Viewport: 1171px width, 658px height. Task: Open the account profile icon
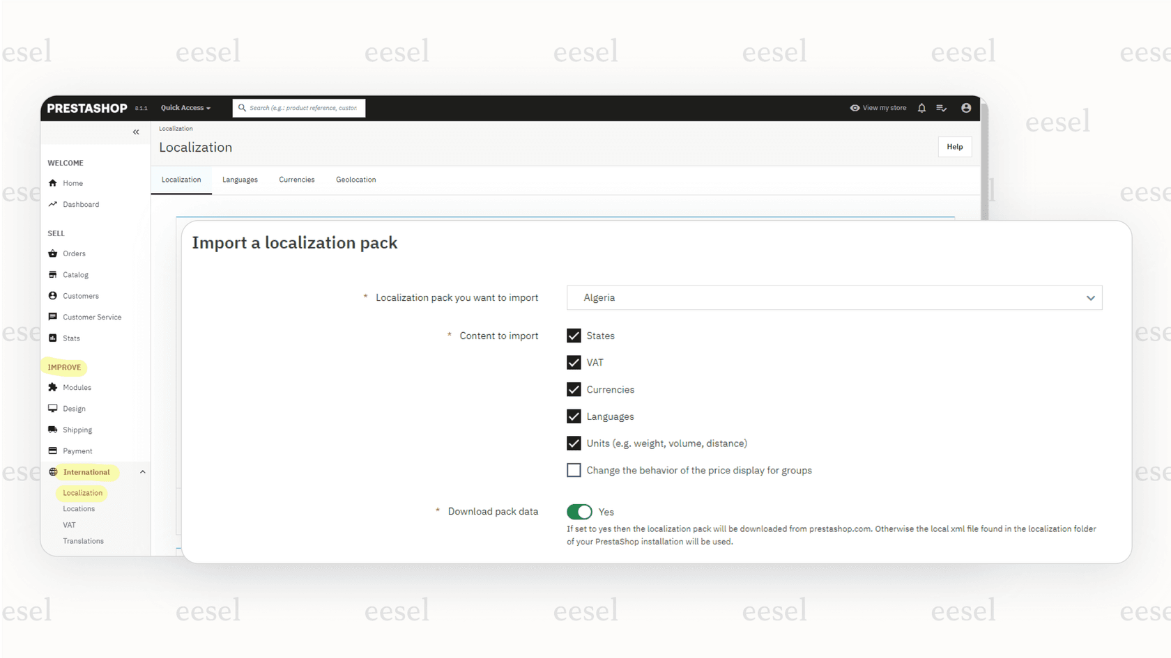pyautogui.click(x=966, y=108)
